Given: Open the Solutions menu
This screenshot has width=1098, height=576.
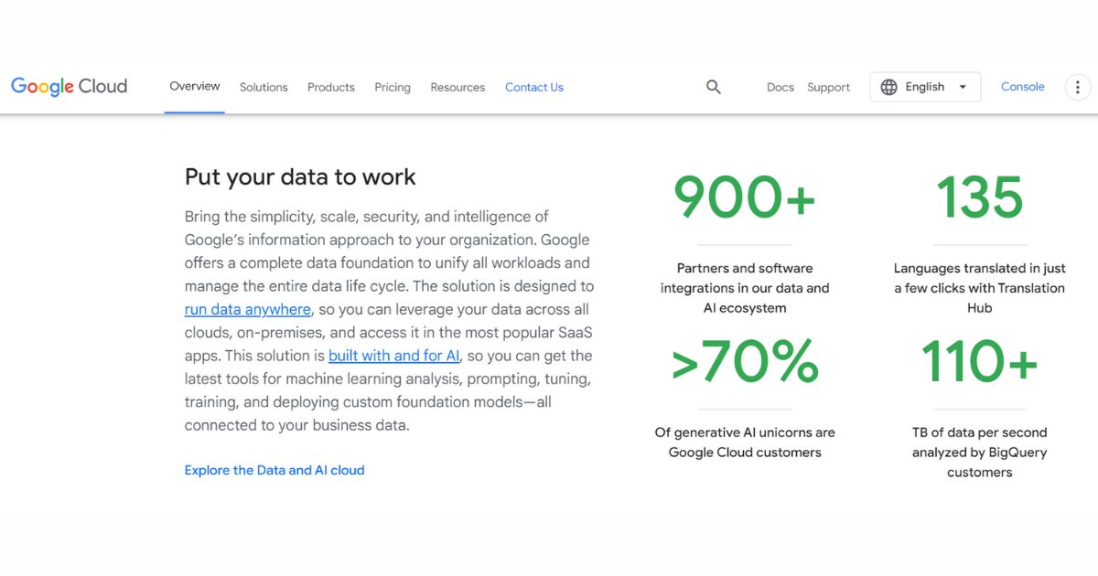Looking at the screenshot, I should pos(264,87).
